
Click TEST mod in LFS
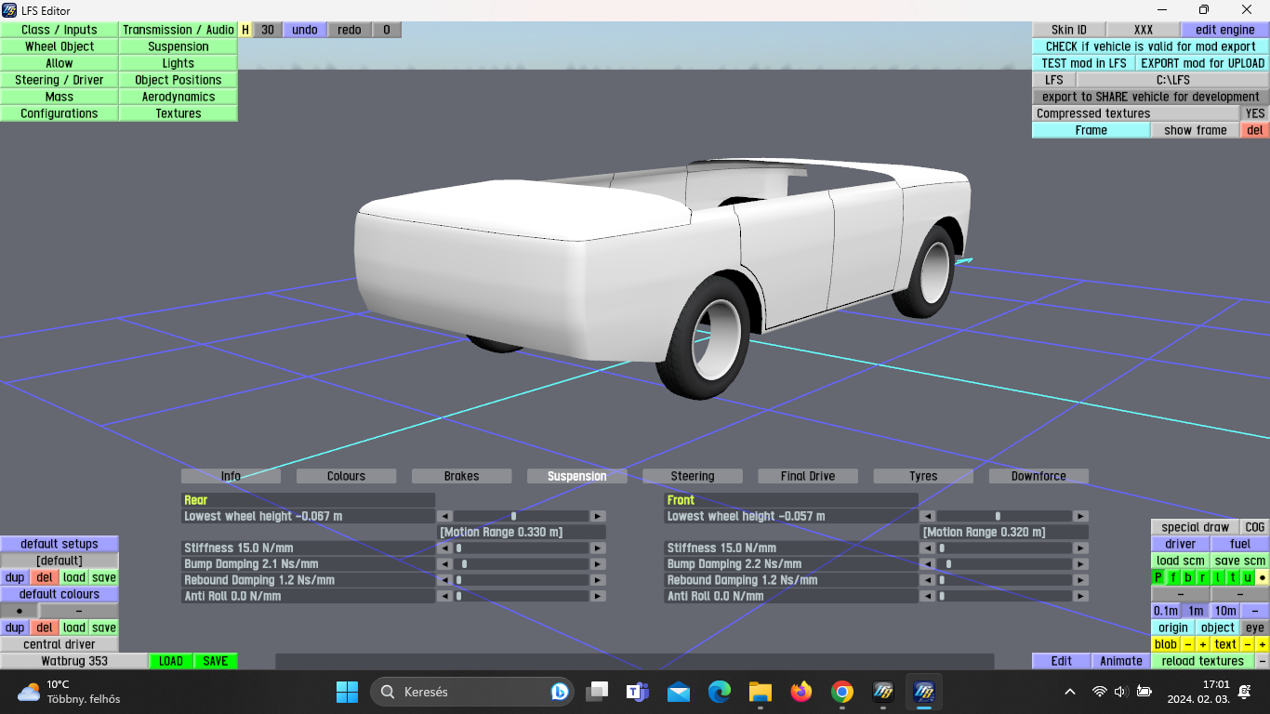[x=1083, y=63]
